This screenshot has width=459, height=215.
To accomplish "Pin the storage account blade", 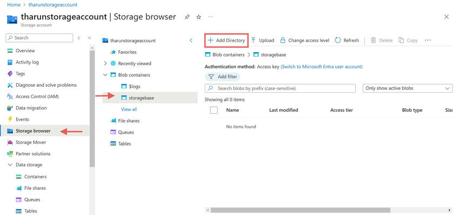I will click(187, 17).
